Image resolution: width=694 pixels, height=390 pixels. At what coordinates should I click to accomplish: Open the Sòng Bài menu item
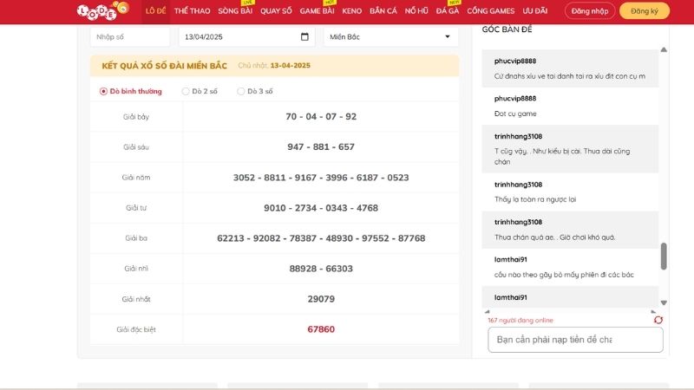[x=234, y=11]
